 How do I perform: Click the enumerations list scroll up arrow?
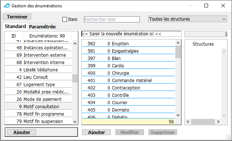point(75,43)
